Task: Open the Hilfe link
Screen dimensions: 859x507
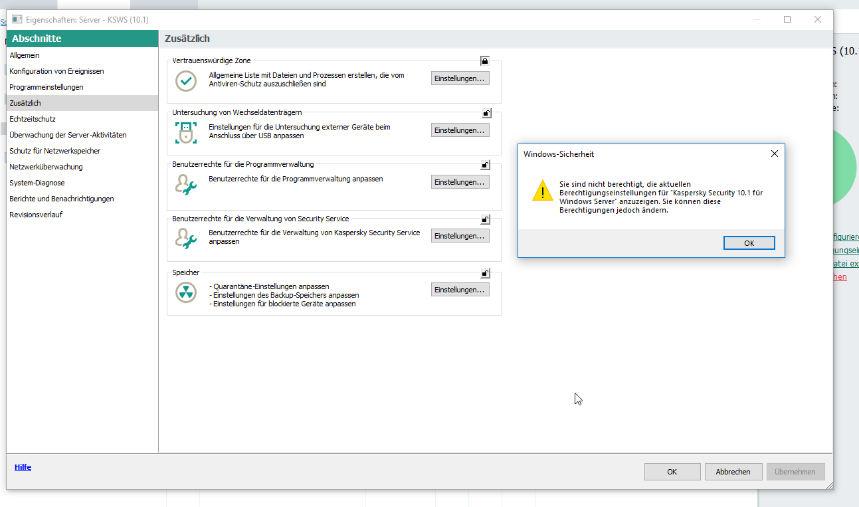Action: pos(23,467)
